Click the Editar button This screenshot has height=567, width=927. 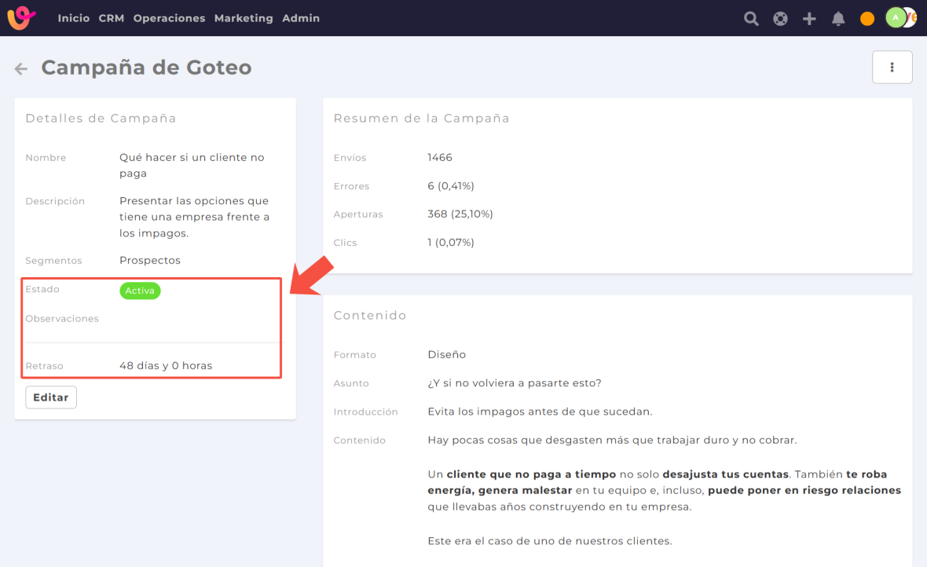51,397
